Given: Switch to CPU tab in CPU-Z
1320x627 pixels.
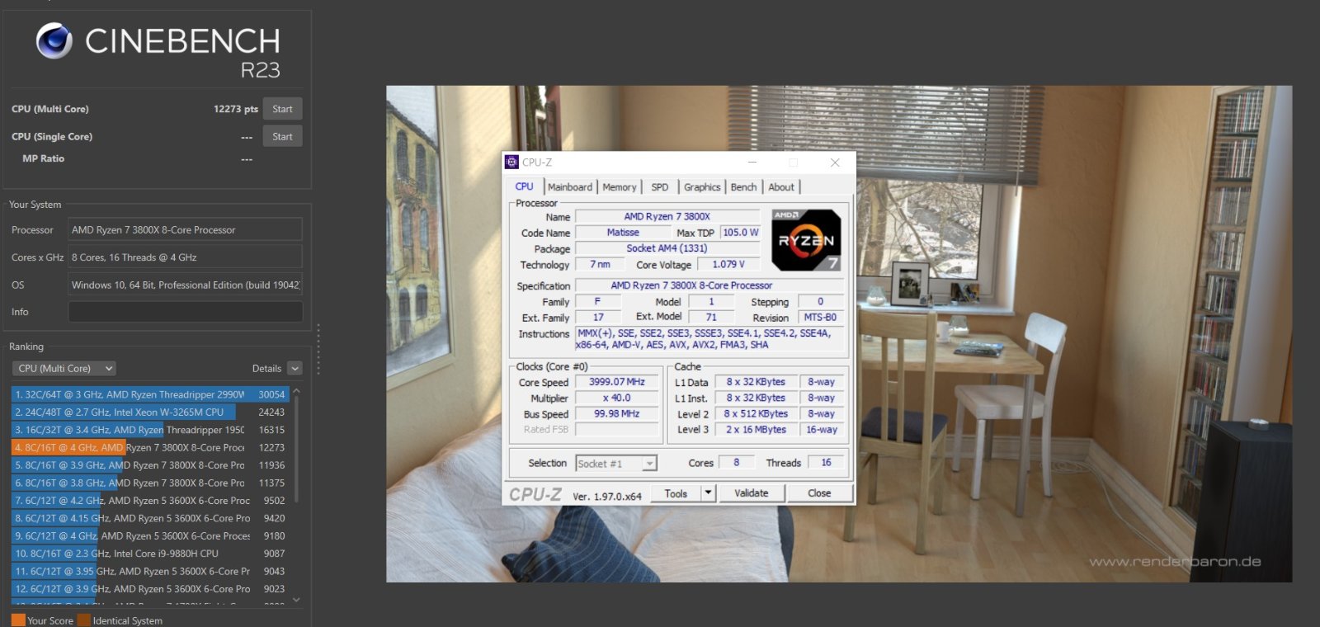Looking at the screenshot, I should 525,186.
